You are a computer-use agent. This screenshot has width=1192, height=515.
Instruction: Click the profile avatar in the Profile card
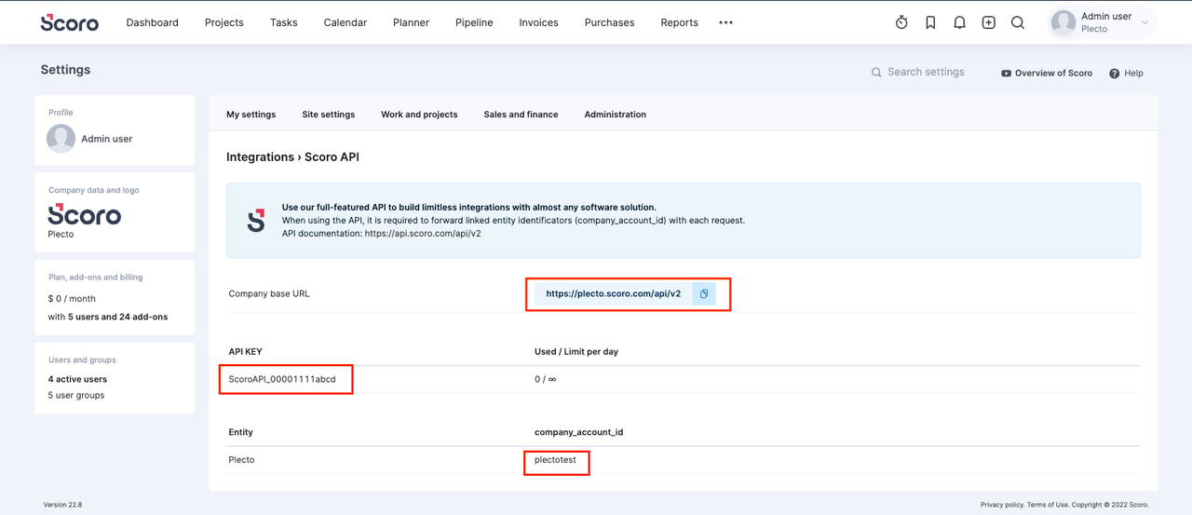pos(61,139)
